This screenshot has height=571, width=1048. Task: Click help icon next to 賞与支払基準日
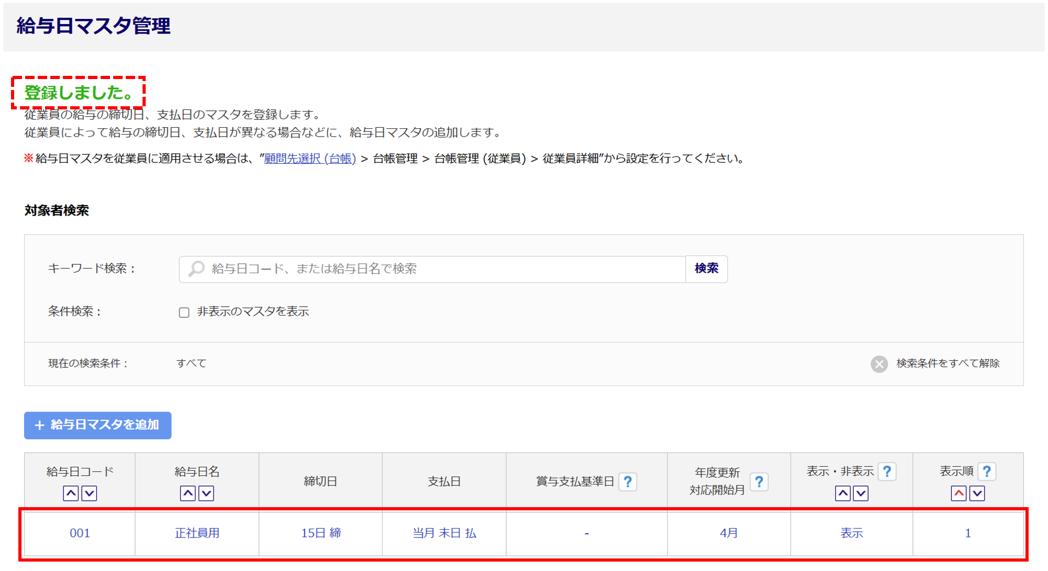pyautogui.click(x=627, y=482)
